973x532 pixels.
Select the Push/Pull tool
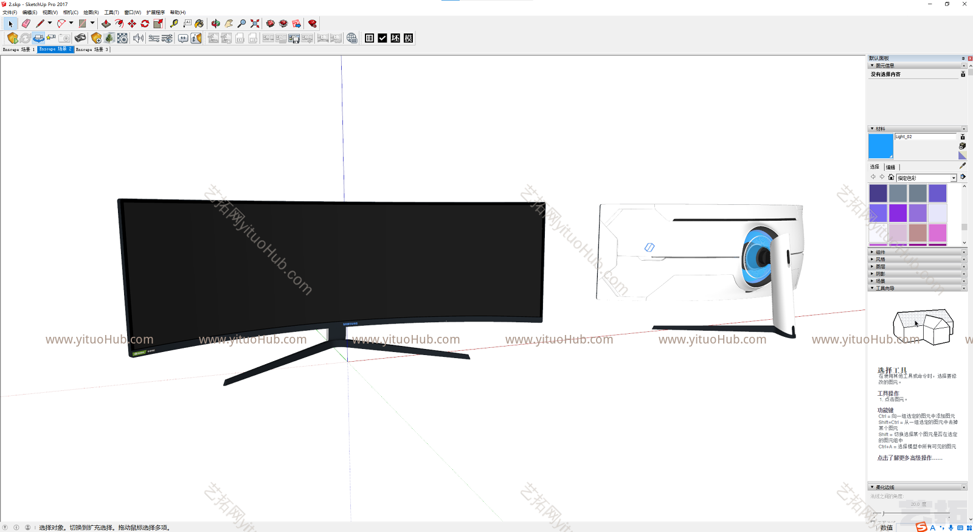[106, 24]
